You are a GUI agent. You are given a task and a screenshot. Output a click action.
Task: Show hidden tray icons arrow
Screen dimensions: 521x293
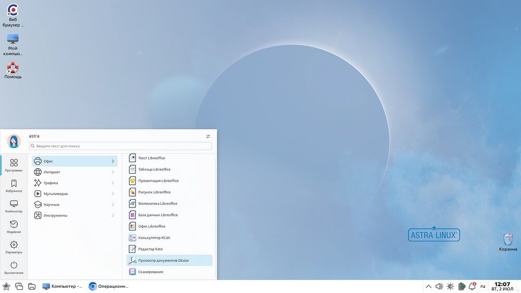click(429, 286)
